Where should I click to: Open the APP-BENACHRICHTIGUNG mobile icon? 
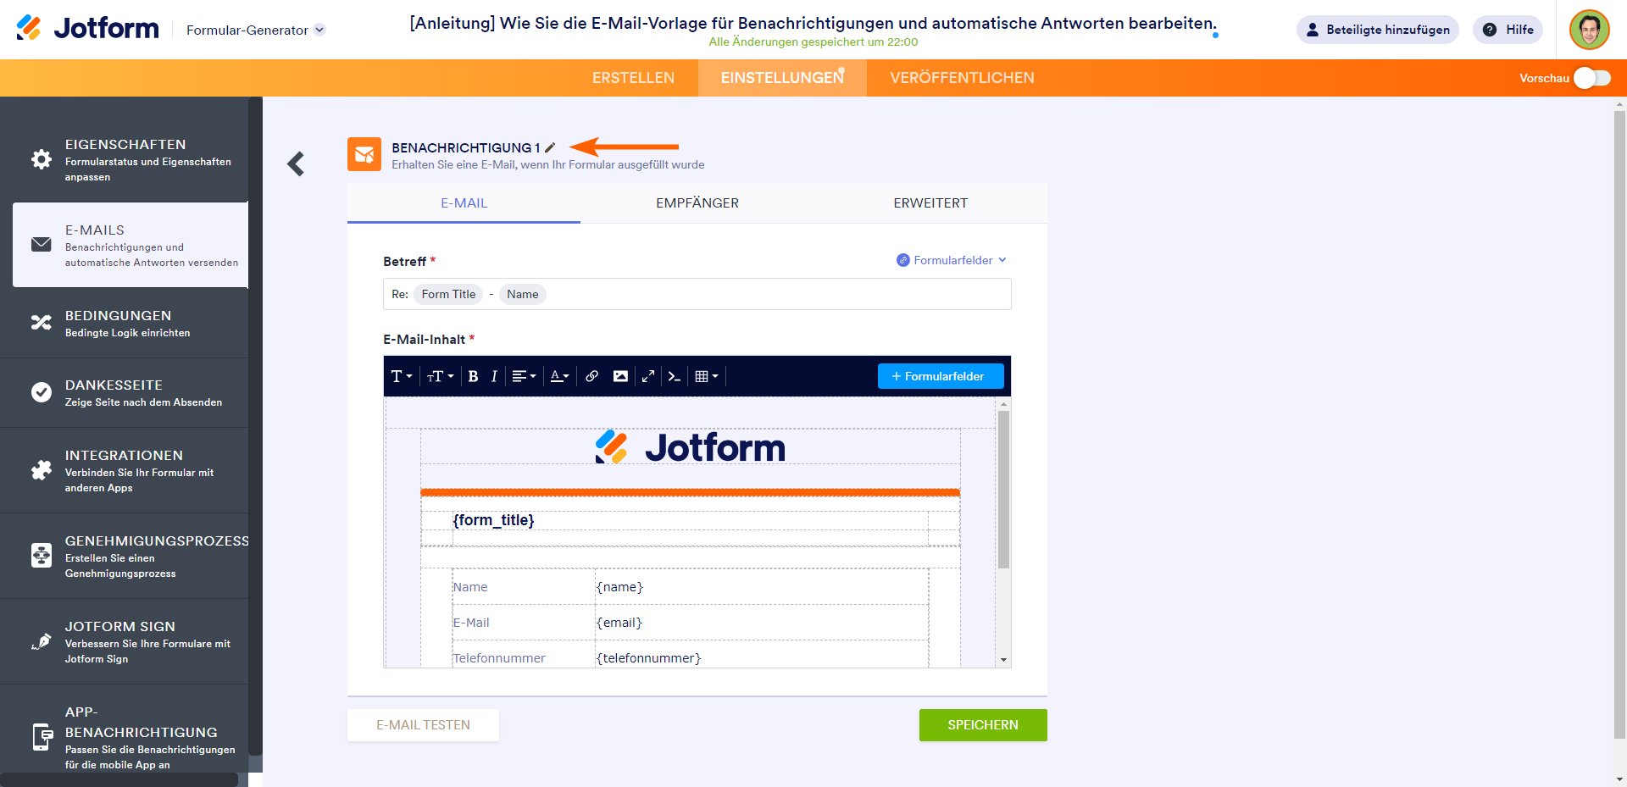(42, 737)
